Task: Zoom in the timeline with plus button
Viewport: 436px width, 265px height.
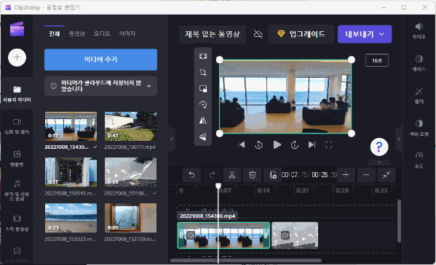Action: tap(346, 175)
